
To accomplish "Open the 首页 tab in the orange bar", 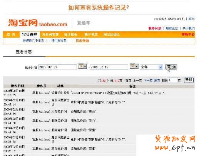I will [11, 34].
